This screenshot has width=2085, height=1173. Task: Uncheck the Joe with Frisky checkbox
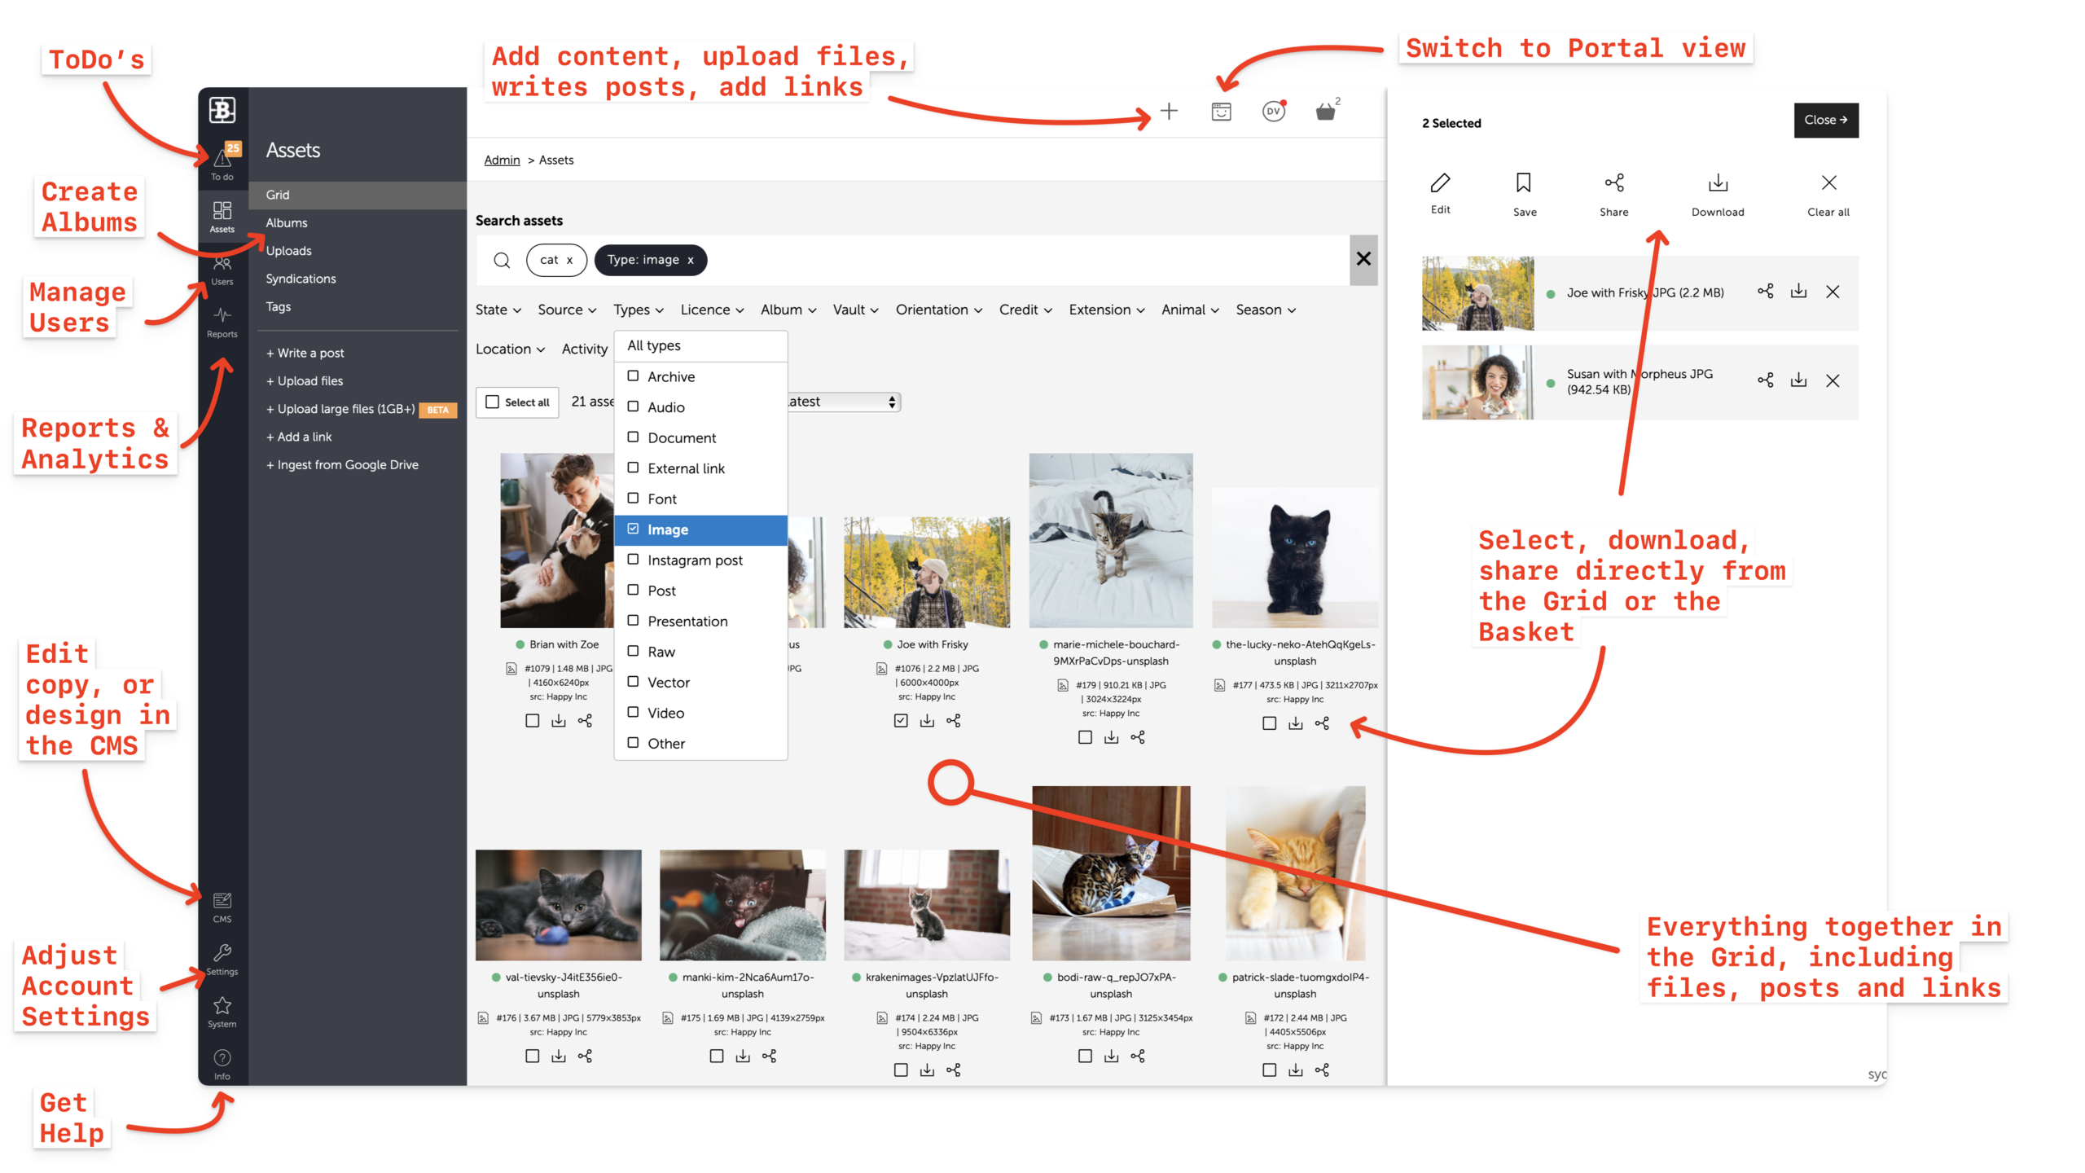point(901,720)
